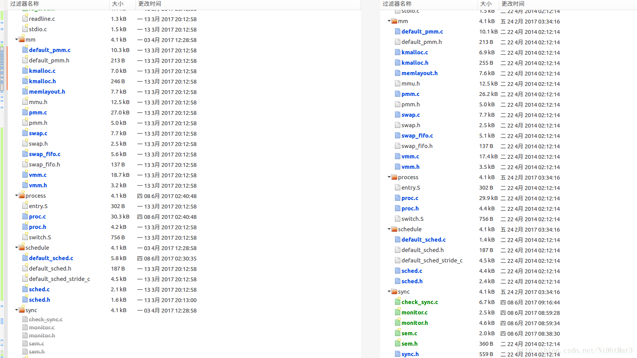Select deleted sem.c in left pane
Screen dimensions: 637x358
pyautogui.click(x=37, y=343)
